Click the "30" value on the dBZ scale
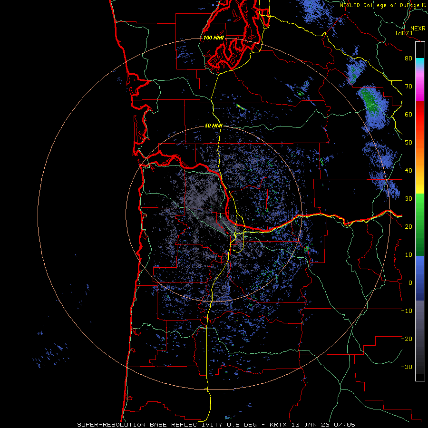This screenshot has height=428, width=428. [409, 199]
